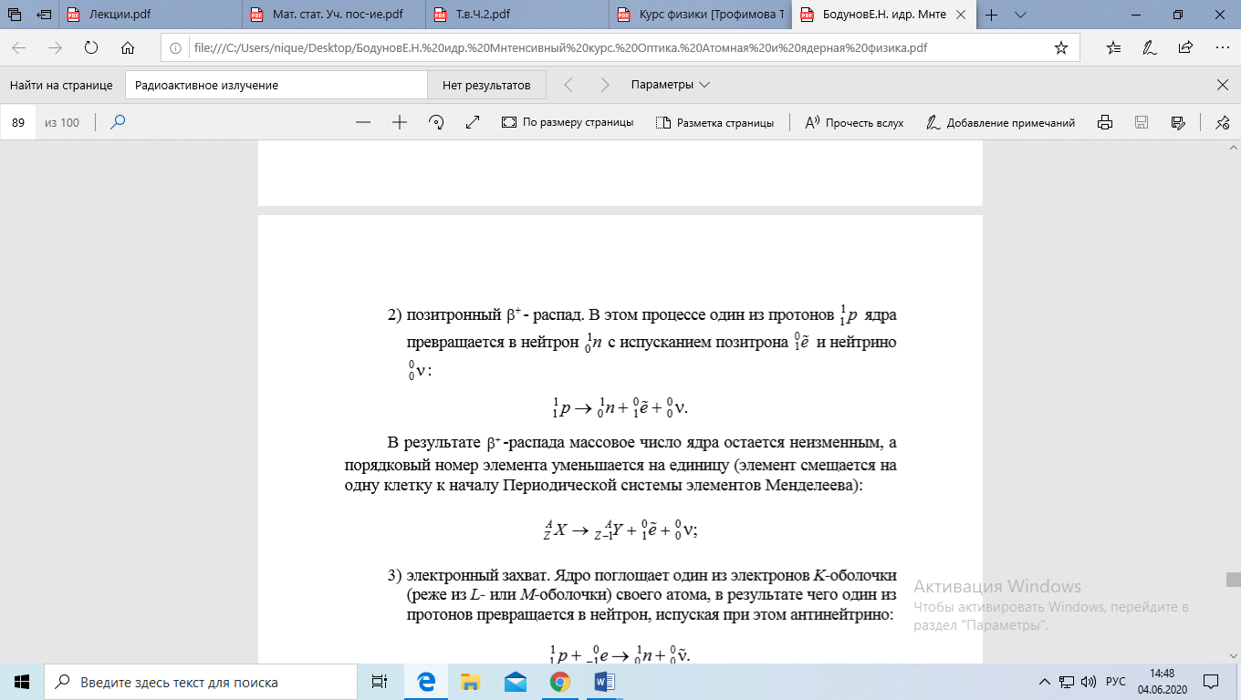Open Microsoft Edge from taskbar
Screen dimensions: 1241x700
pyautogui.click(x=425, y=681)
